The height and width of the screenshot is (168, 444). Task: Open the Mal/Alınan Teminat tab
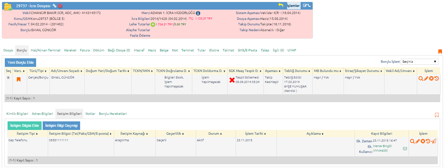click(45, 50)
